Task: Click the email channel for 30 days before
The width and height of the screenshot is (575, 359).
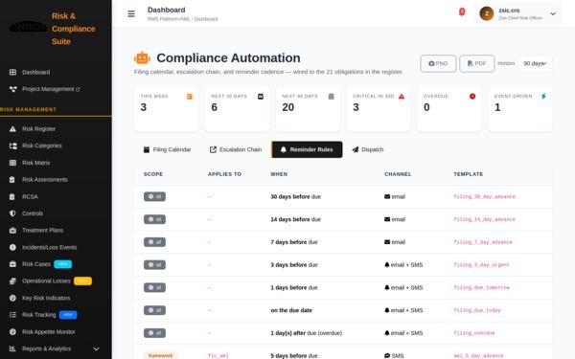Action: 395,196
